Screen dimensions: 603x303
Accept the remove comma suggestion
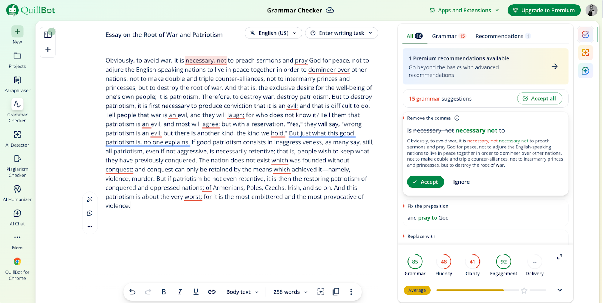(425, 182)
